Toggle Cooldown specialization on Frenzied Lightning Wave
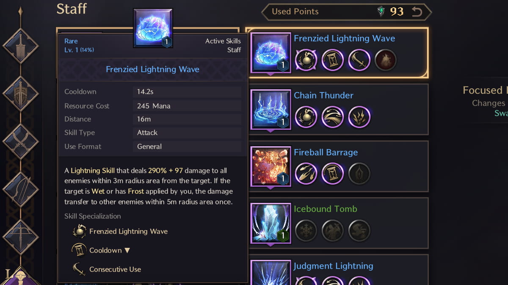Image resolution: width=508 pixels, height=285 pixels. pyautogui.click(x=332, y=60)
